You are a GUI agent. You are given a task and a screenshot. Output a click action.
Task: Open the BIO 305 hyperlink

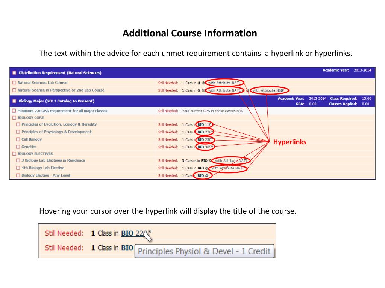(x=205, y=147)
